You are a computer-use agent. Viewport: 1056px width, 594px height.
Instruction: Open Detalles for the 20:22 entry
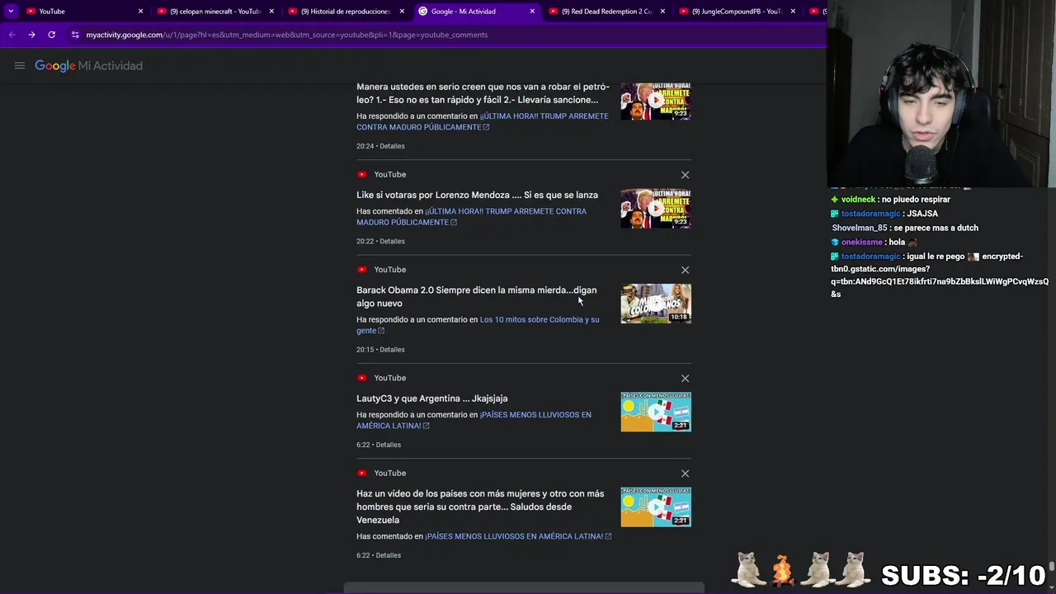pyautogui.click(x=392, y=242)
